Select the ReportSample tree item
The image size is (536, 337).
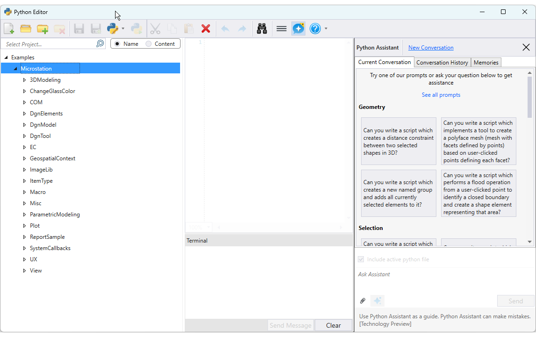47,237
